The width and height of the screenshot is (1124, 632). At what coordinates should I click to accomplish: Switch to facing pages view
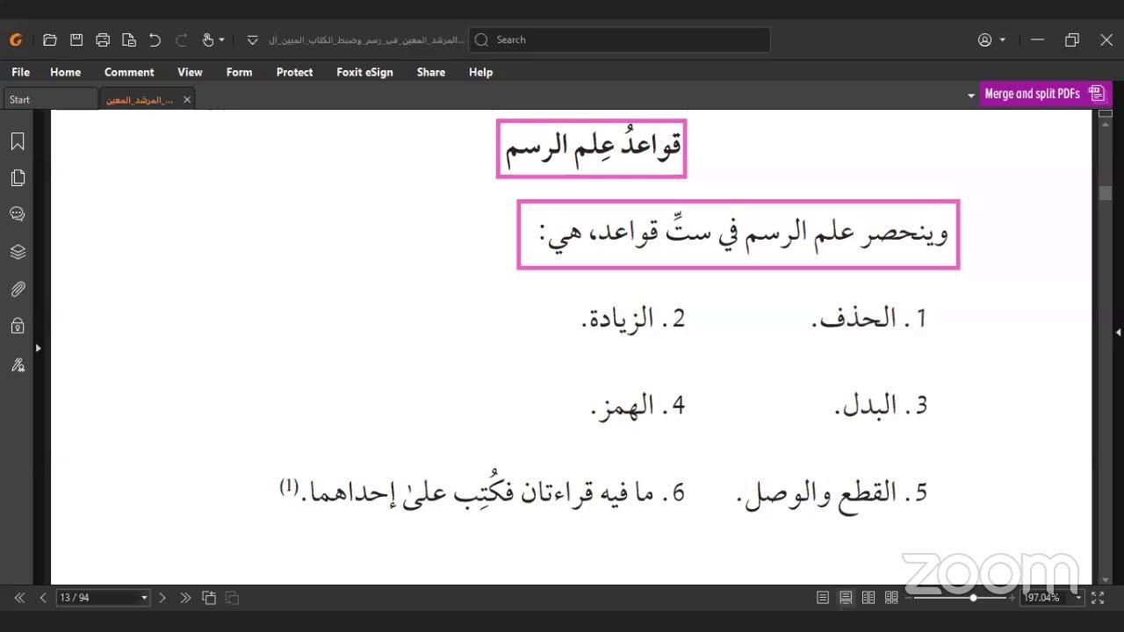click(868, 598)
